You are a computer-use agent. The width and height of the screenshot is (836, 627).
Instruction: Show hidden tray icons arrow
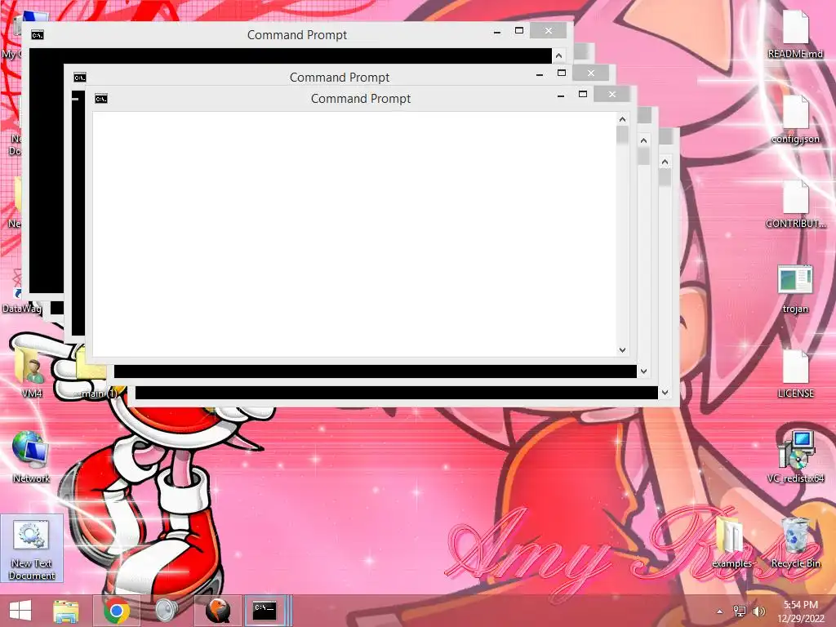click(720, 611)
